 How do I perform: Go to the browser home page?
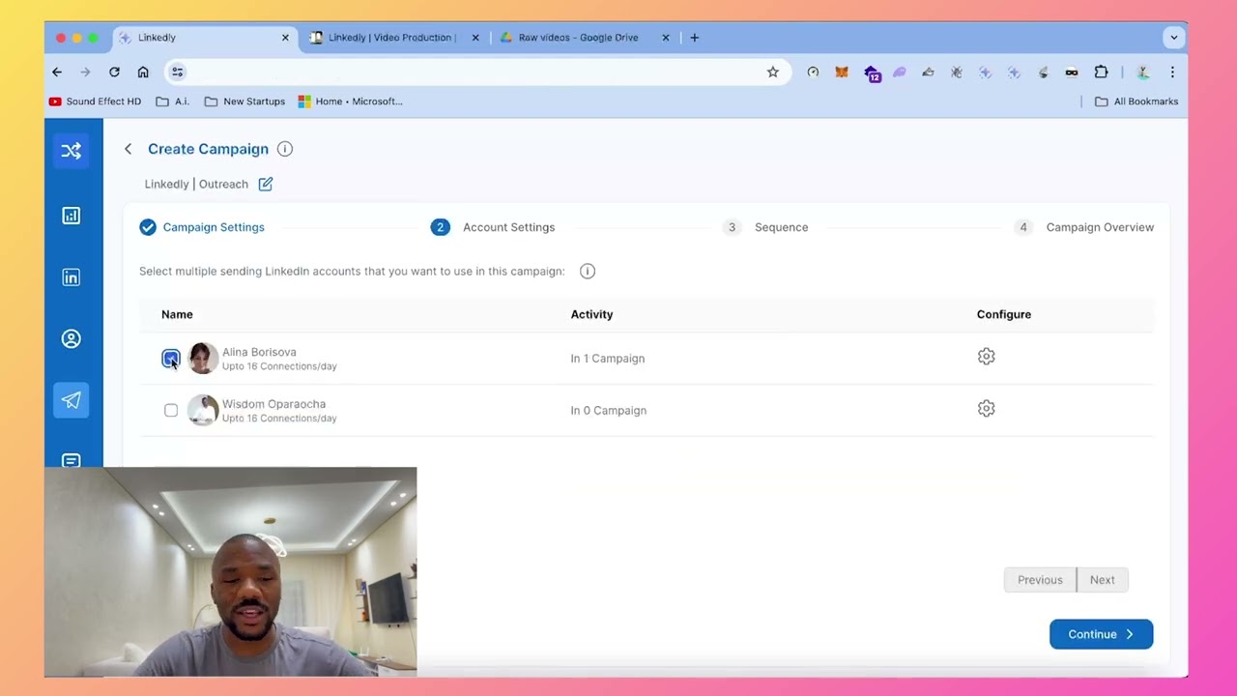(x=143, y=72)
